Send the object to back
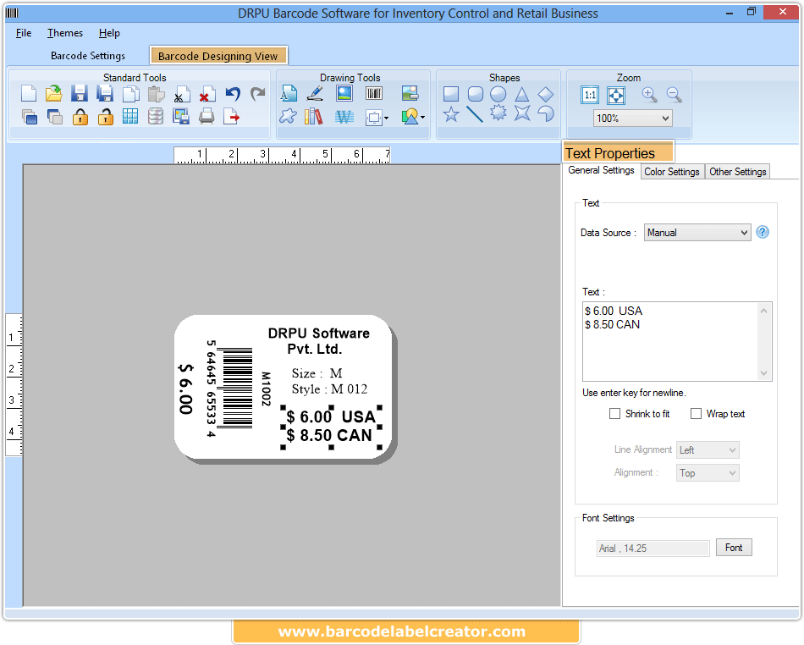804x645 pixels. (54, 117)
